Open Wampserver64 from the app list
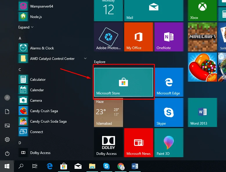 point(53,6)
